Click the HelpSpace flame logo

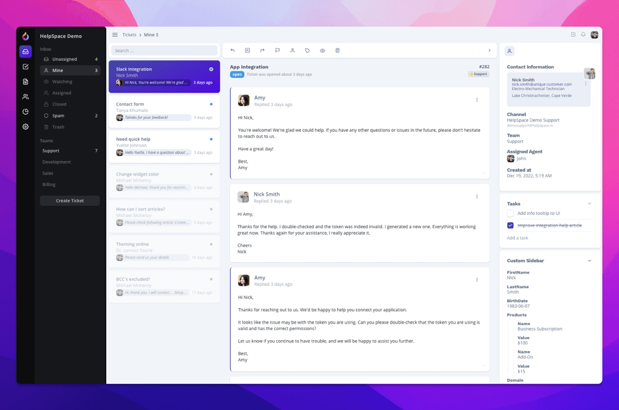25,36
